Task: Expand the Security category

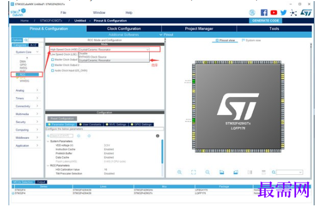Action: [37, 122]
